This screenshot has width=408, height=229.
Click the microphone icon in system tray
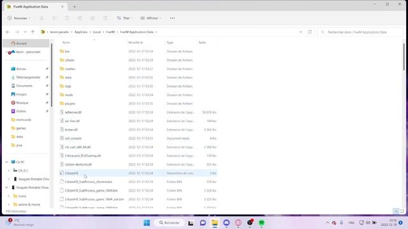(342, 223)
